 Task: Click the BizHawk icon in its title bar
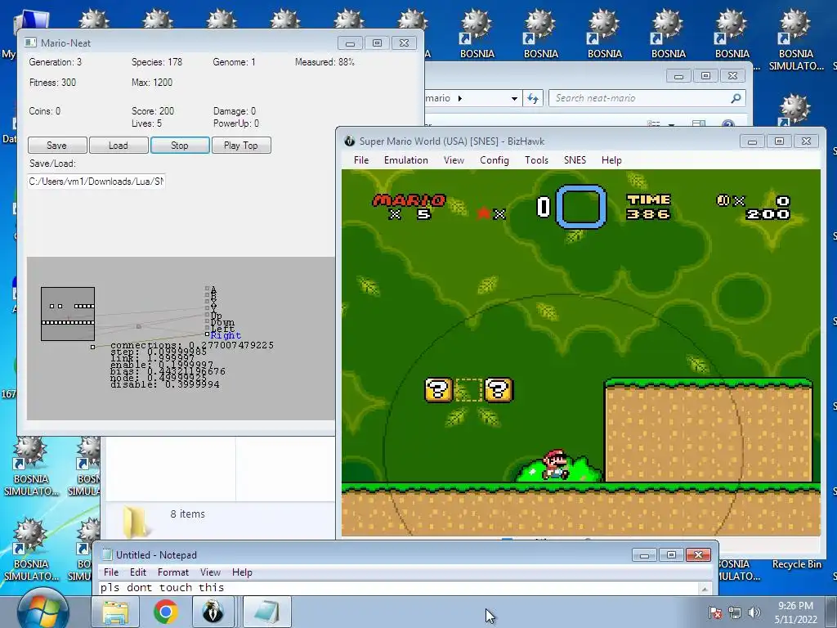350,141
